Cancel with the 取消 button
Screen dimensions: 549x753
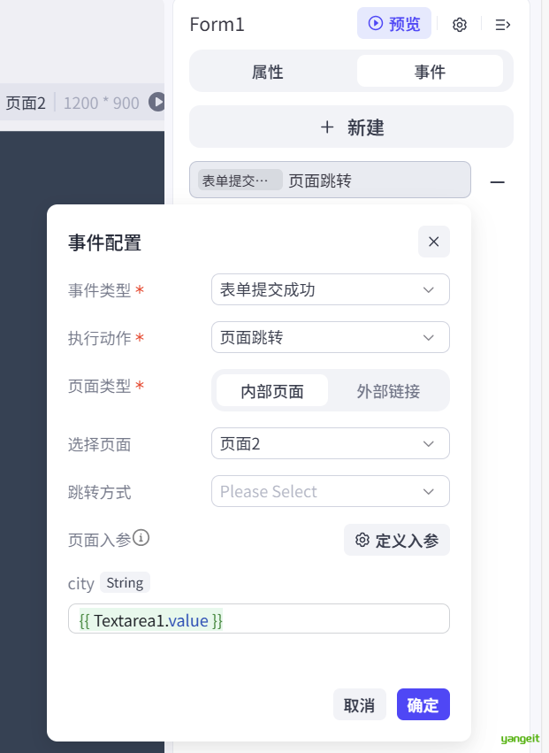[359, 704]
